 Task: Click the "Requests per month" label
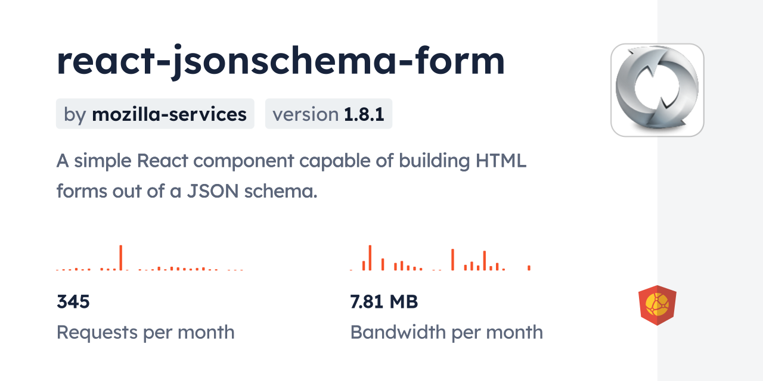coord(145,332)
